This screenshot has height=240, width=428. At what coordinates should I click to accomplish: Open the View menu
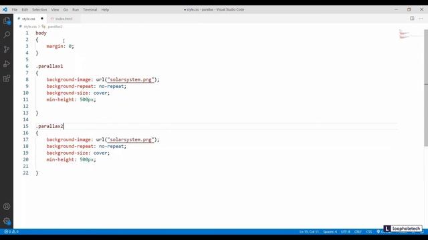55,9
